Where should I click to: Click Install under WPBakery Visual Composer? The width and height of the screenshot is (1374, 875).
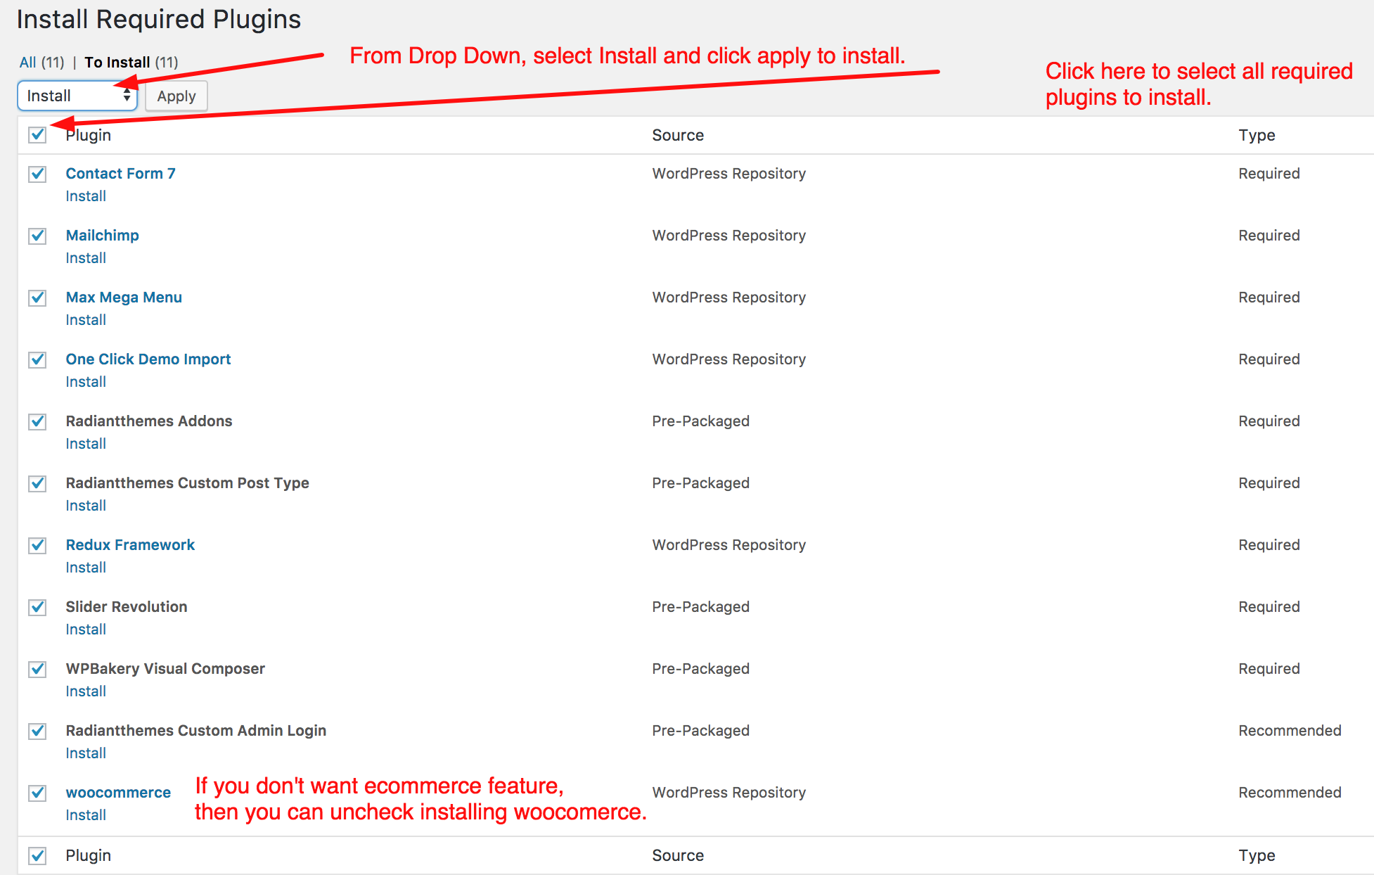[86, 691]
